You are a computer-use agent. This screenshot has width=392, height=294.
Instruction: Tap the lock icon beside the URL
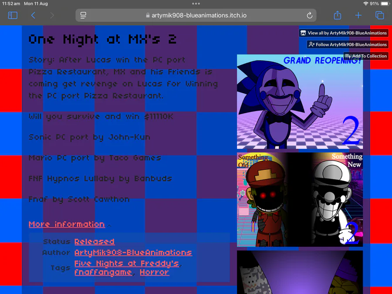click(x=148, y=16)
